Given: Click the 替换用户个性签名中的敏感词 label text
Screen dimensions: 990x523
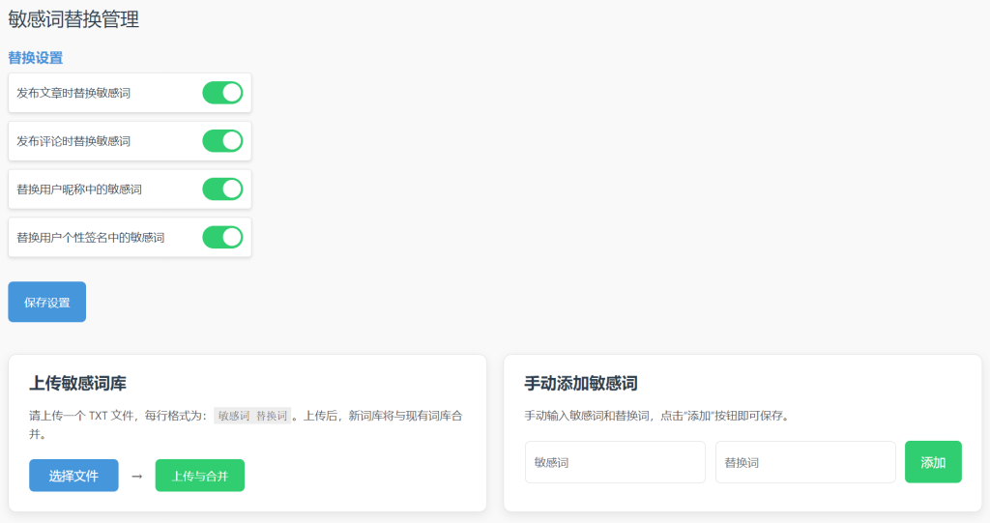Looking at the screenshot, I should pyautogui.click(x=91, y=237).
